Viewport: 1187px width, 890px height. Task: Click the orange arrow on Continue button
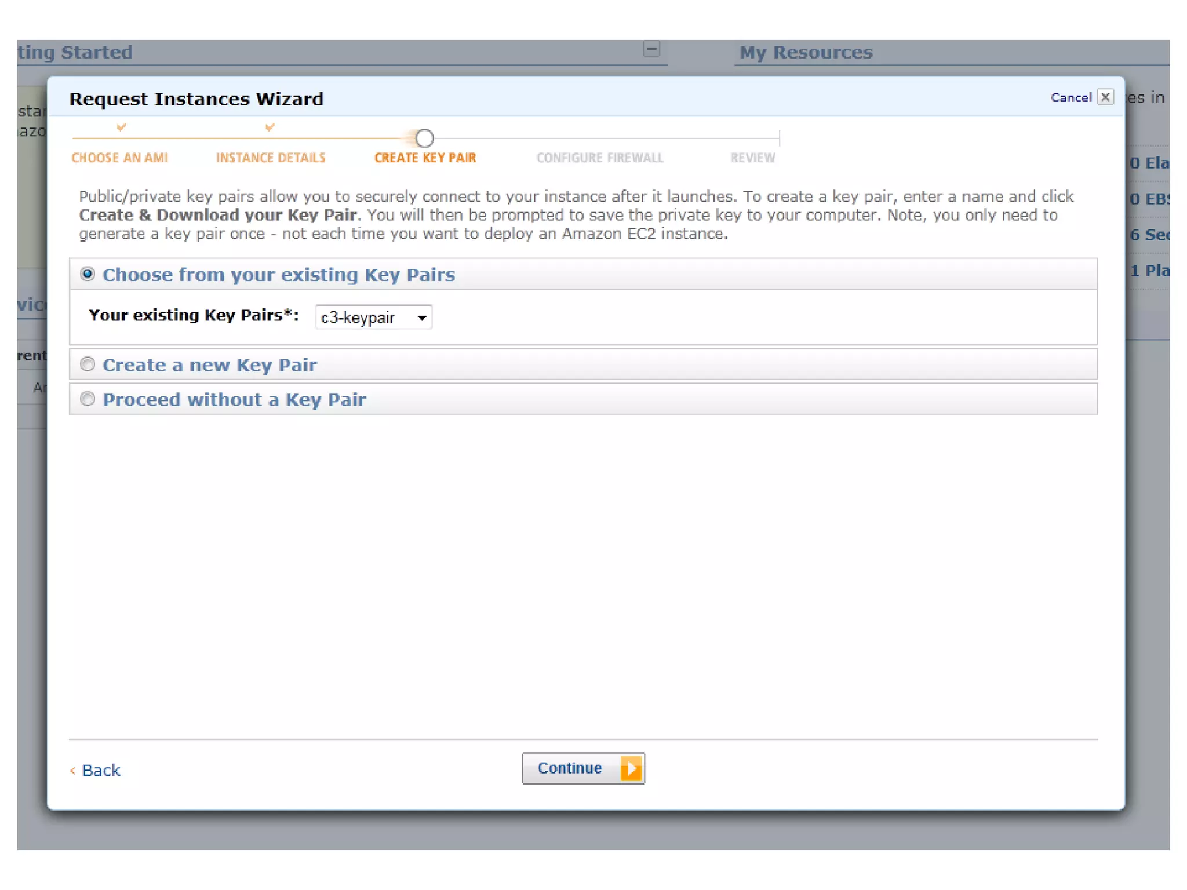click(x=631, y=768)
